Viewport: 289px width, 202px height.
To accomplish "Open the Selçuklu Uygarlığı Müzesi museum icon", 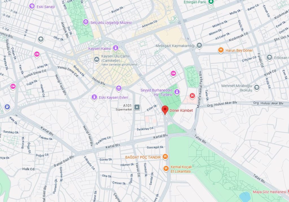I will (86, 22).
